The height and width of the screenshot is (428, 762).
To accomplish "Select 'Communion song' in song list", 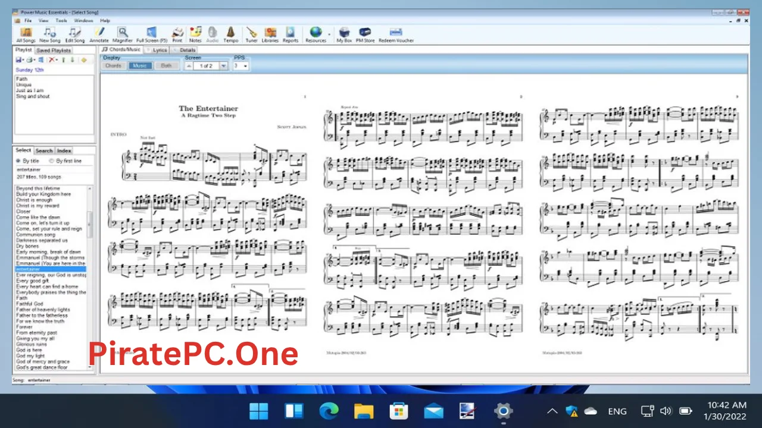I will [x=35, y=234].
